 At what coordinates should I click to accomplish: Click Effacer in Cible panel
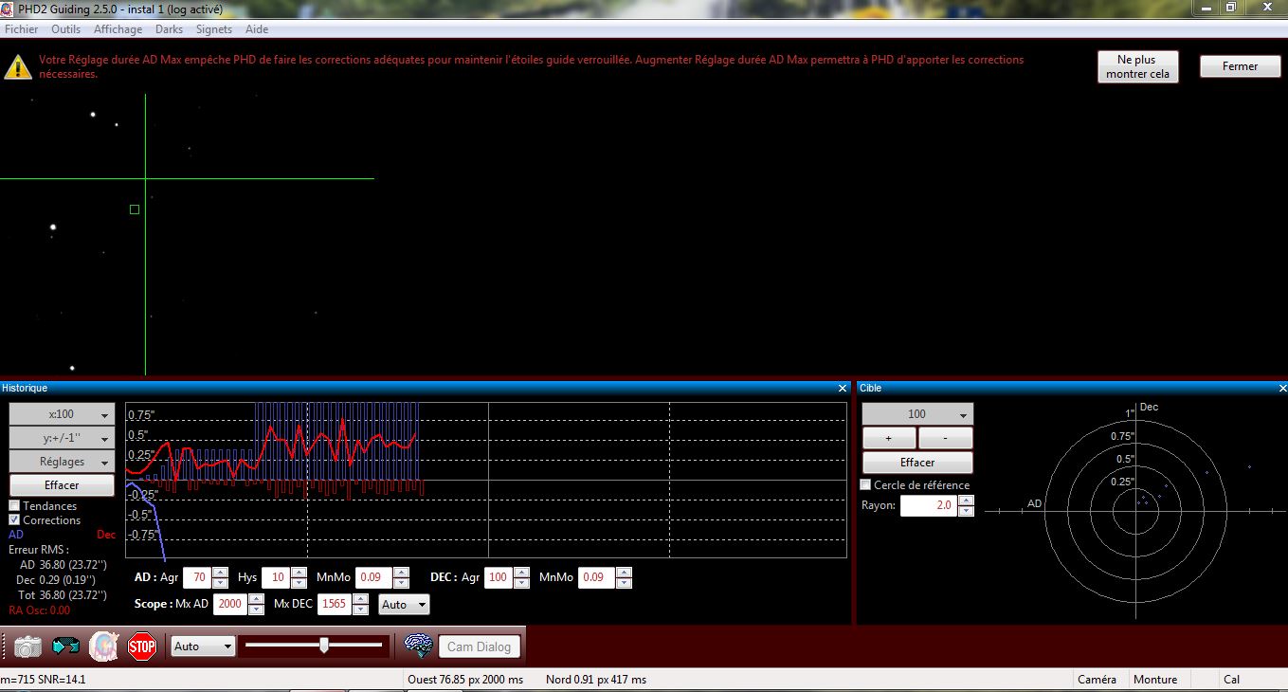point(917,463)
